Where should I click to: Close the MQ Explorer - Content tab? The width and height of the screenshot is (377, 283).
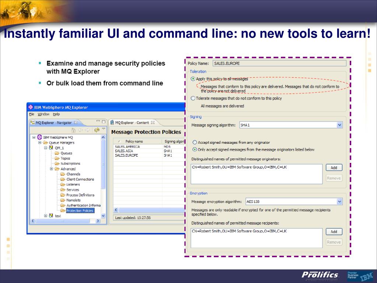click(153, 122)
